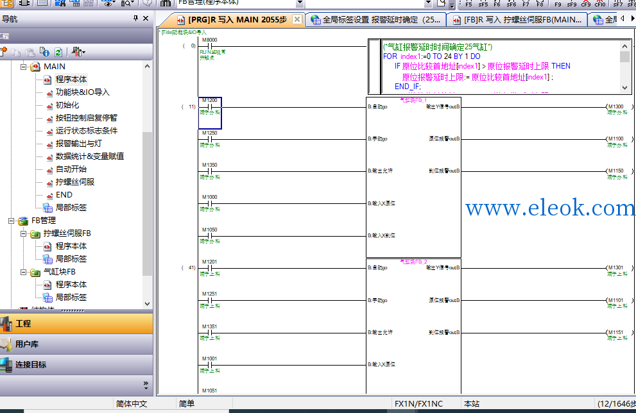Click the properties info icon in navigation toolbar
The image size is (636, 413).
coord(44,52)
